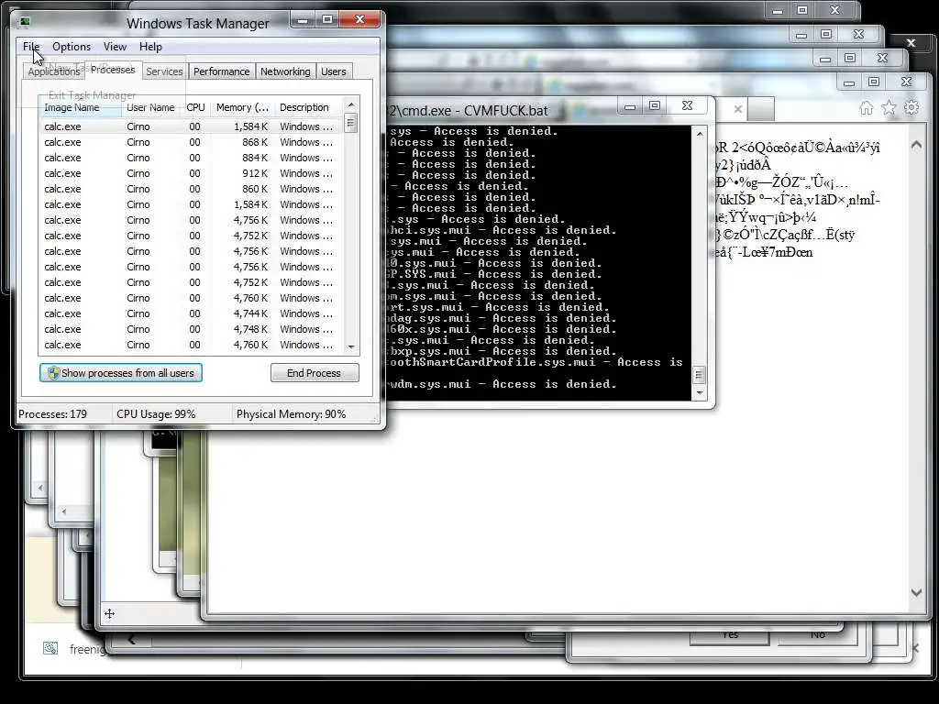
Task: Sort processes by User Name column
Action: (151, 108)
